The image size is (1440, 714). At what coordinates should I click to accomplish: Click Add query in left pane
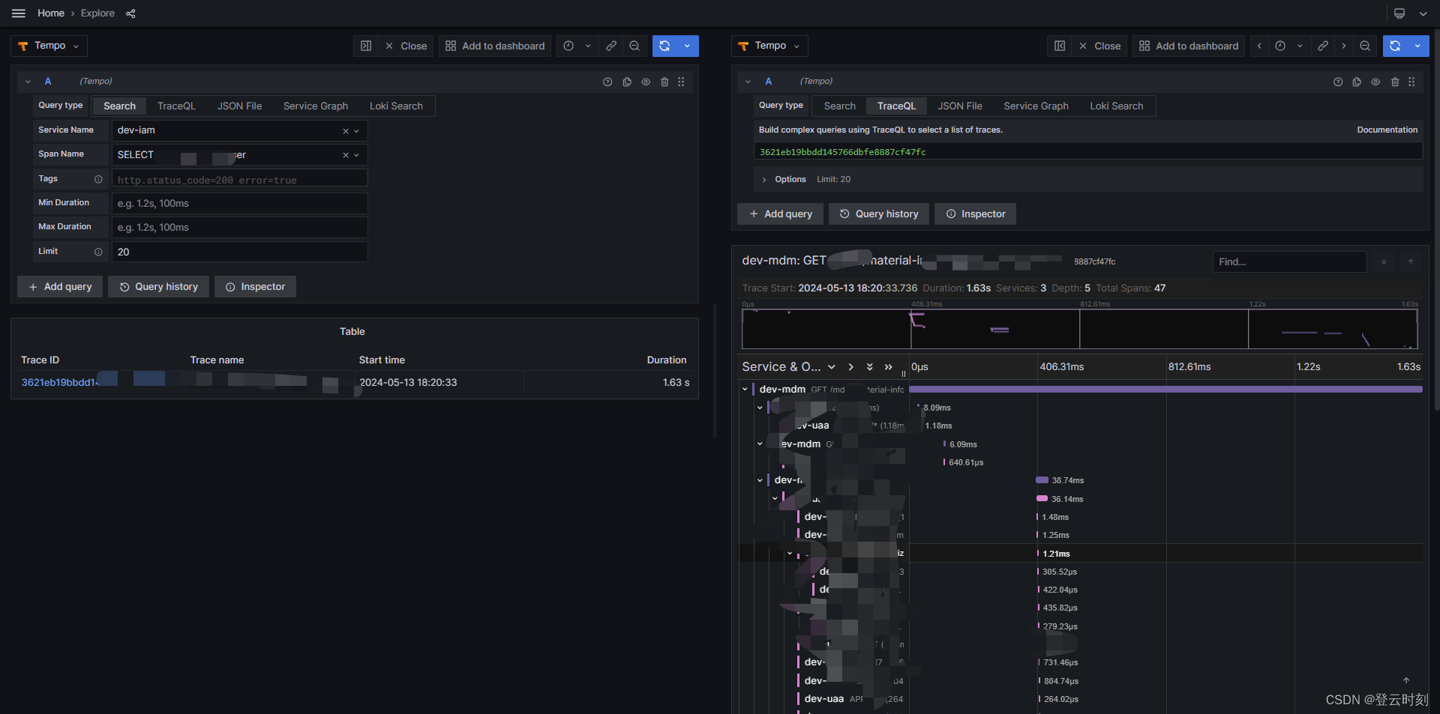pyautogui.click(x=60, y=287)
